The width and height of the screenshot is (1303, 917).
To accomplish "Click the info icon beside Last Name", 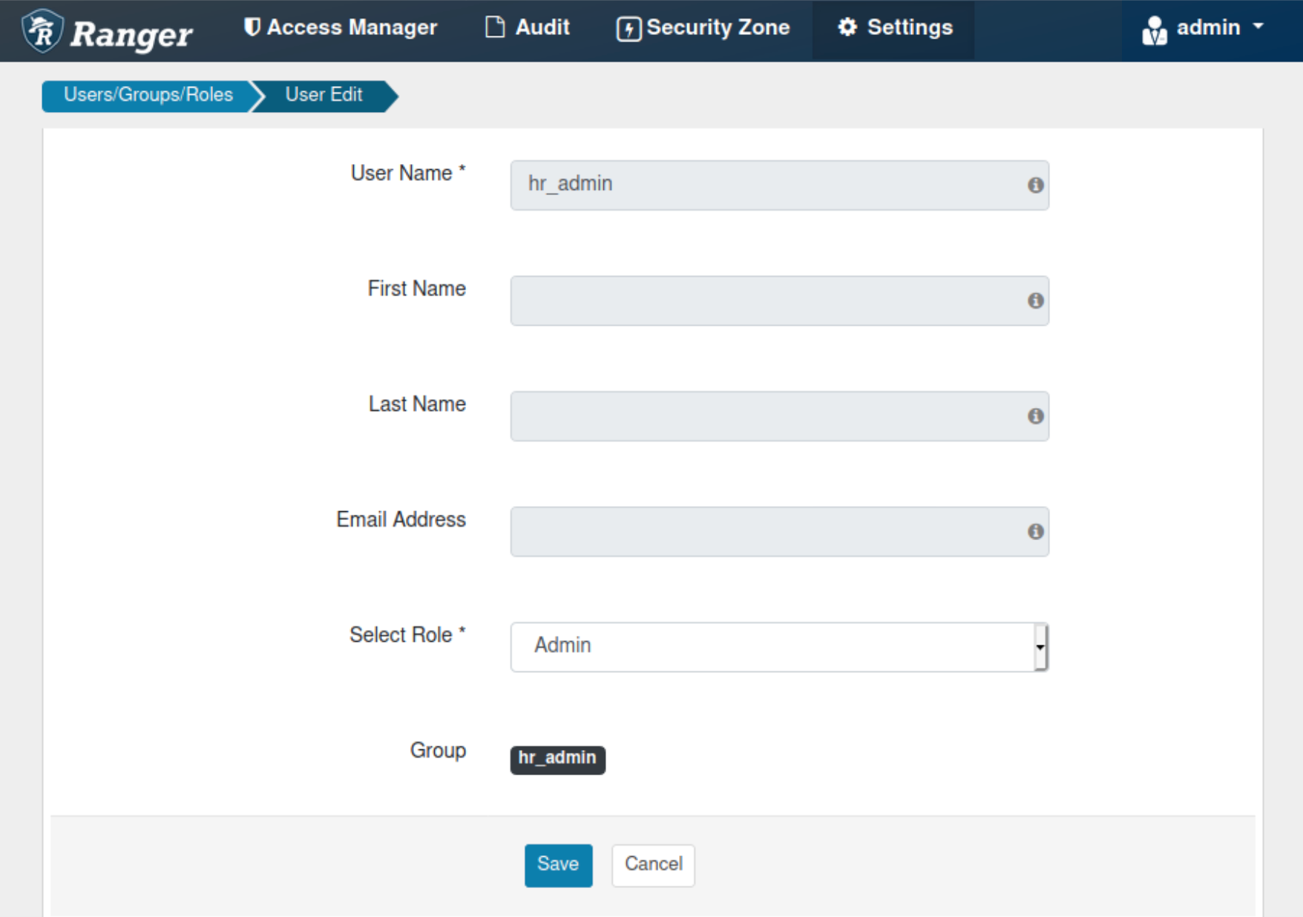I will click(1035, 416).
